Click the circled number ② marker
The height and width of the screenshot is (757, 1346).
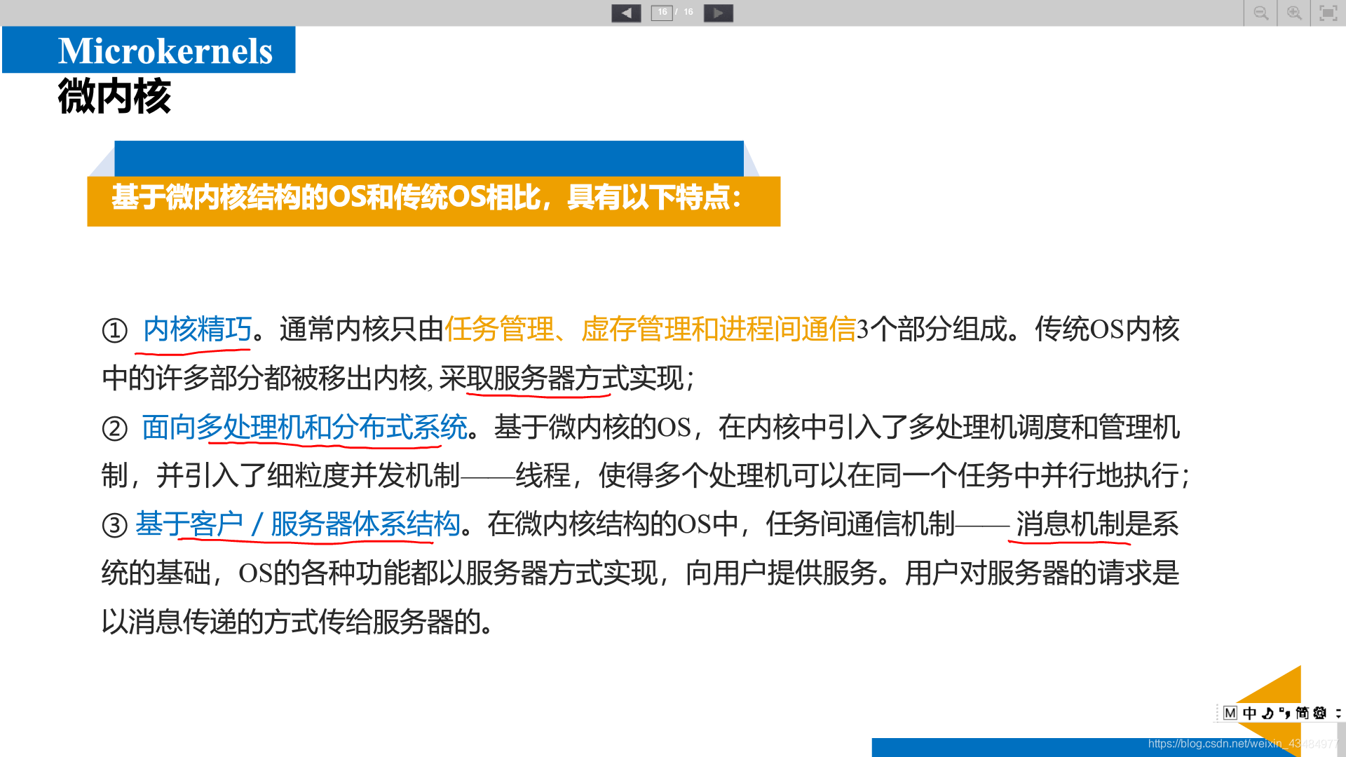pos(114,428)
